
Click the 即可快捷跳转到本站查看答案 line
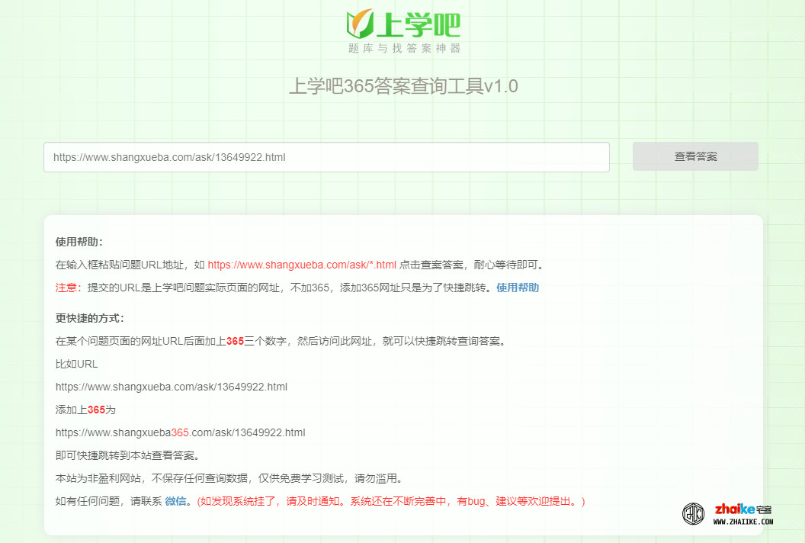[127, 455]
